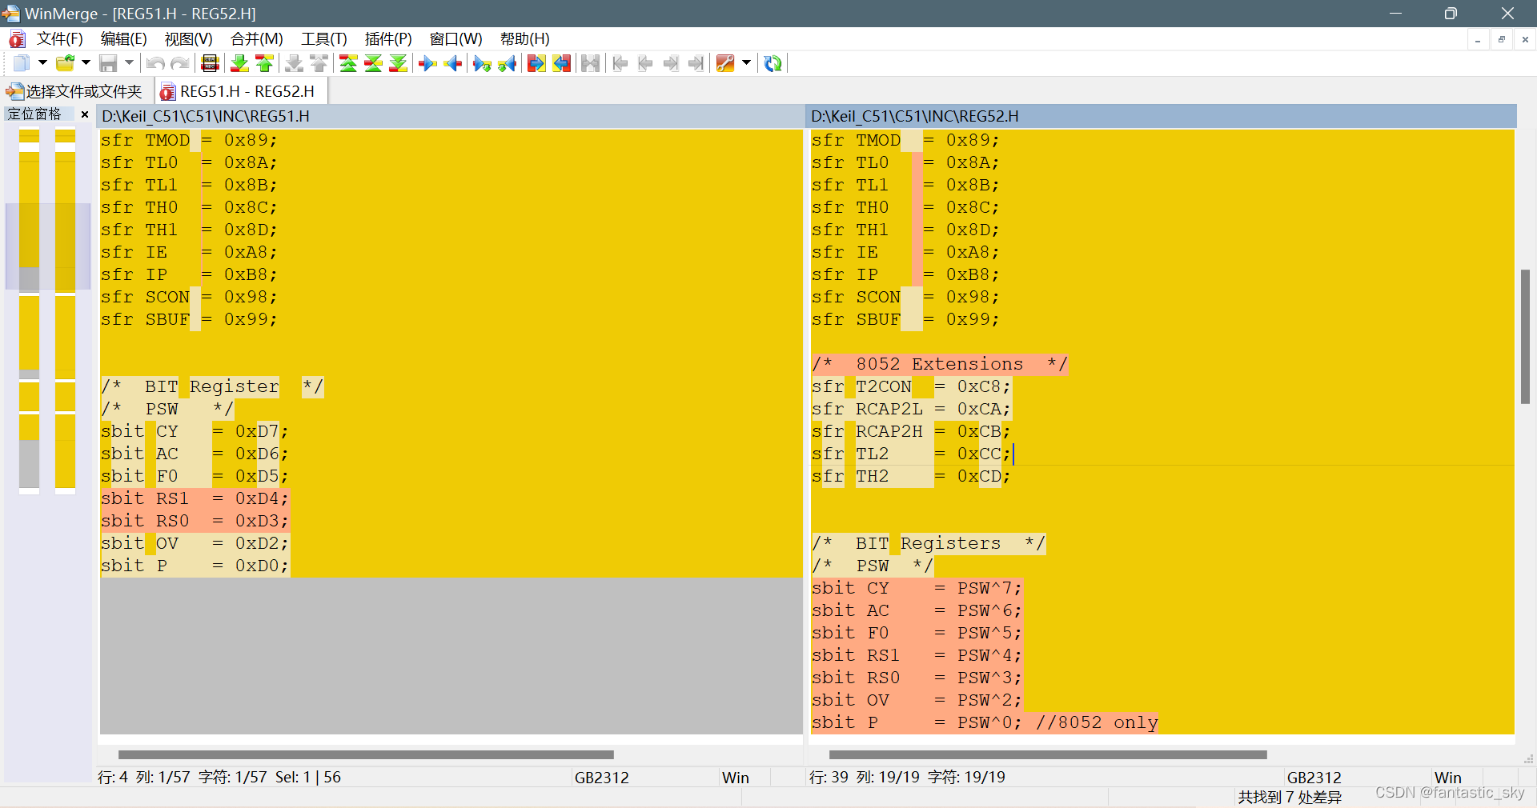Go to previous conflict (gray up arrow)
Screen dimensions: 1537x808
(319, 63)
